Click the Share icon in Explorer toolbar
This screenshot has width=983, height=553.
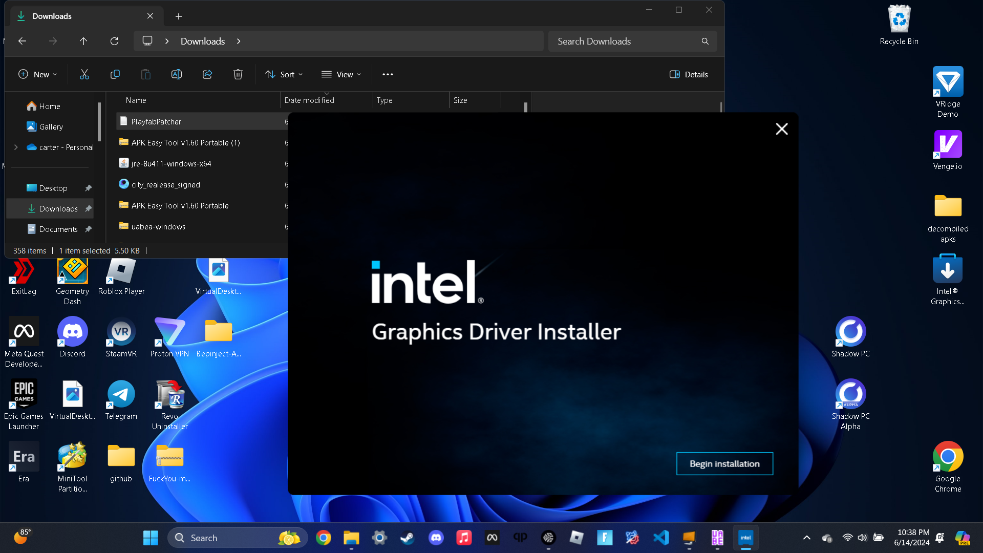[207, 75]
